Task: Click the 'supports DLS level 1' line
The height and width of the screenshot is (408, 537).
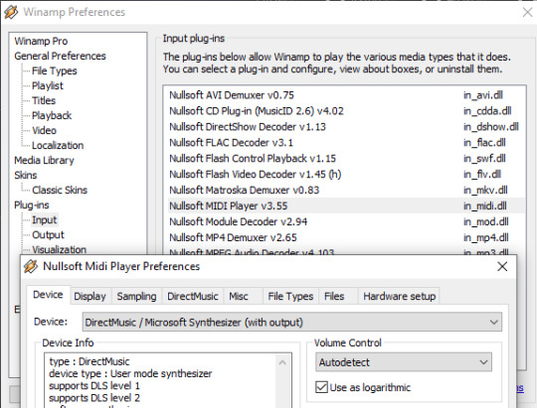Action: (94, 386)
